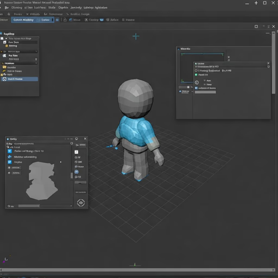Click the small text button above navigation target icon
This screenshot has width=278, height=278.
coord(81,192)
